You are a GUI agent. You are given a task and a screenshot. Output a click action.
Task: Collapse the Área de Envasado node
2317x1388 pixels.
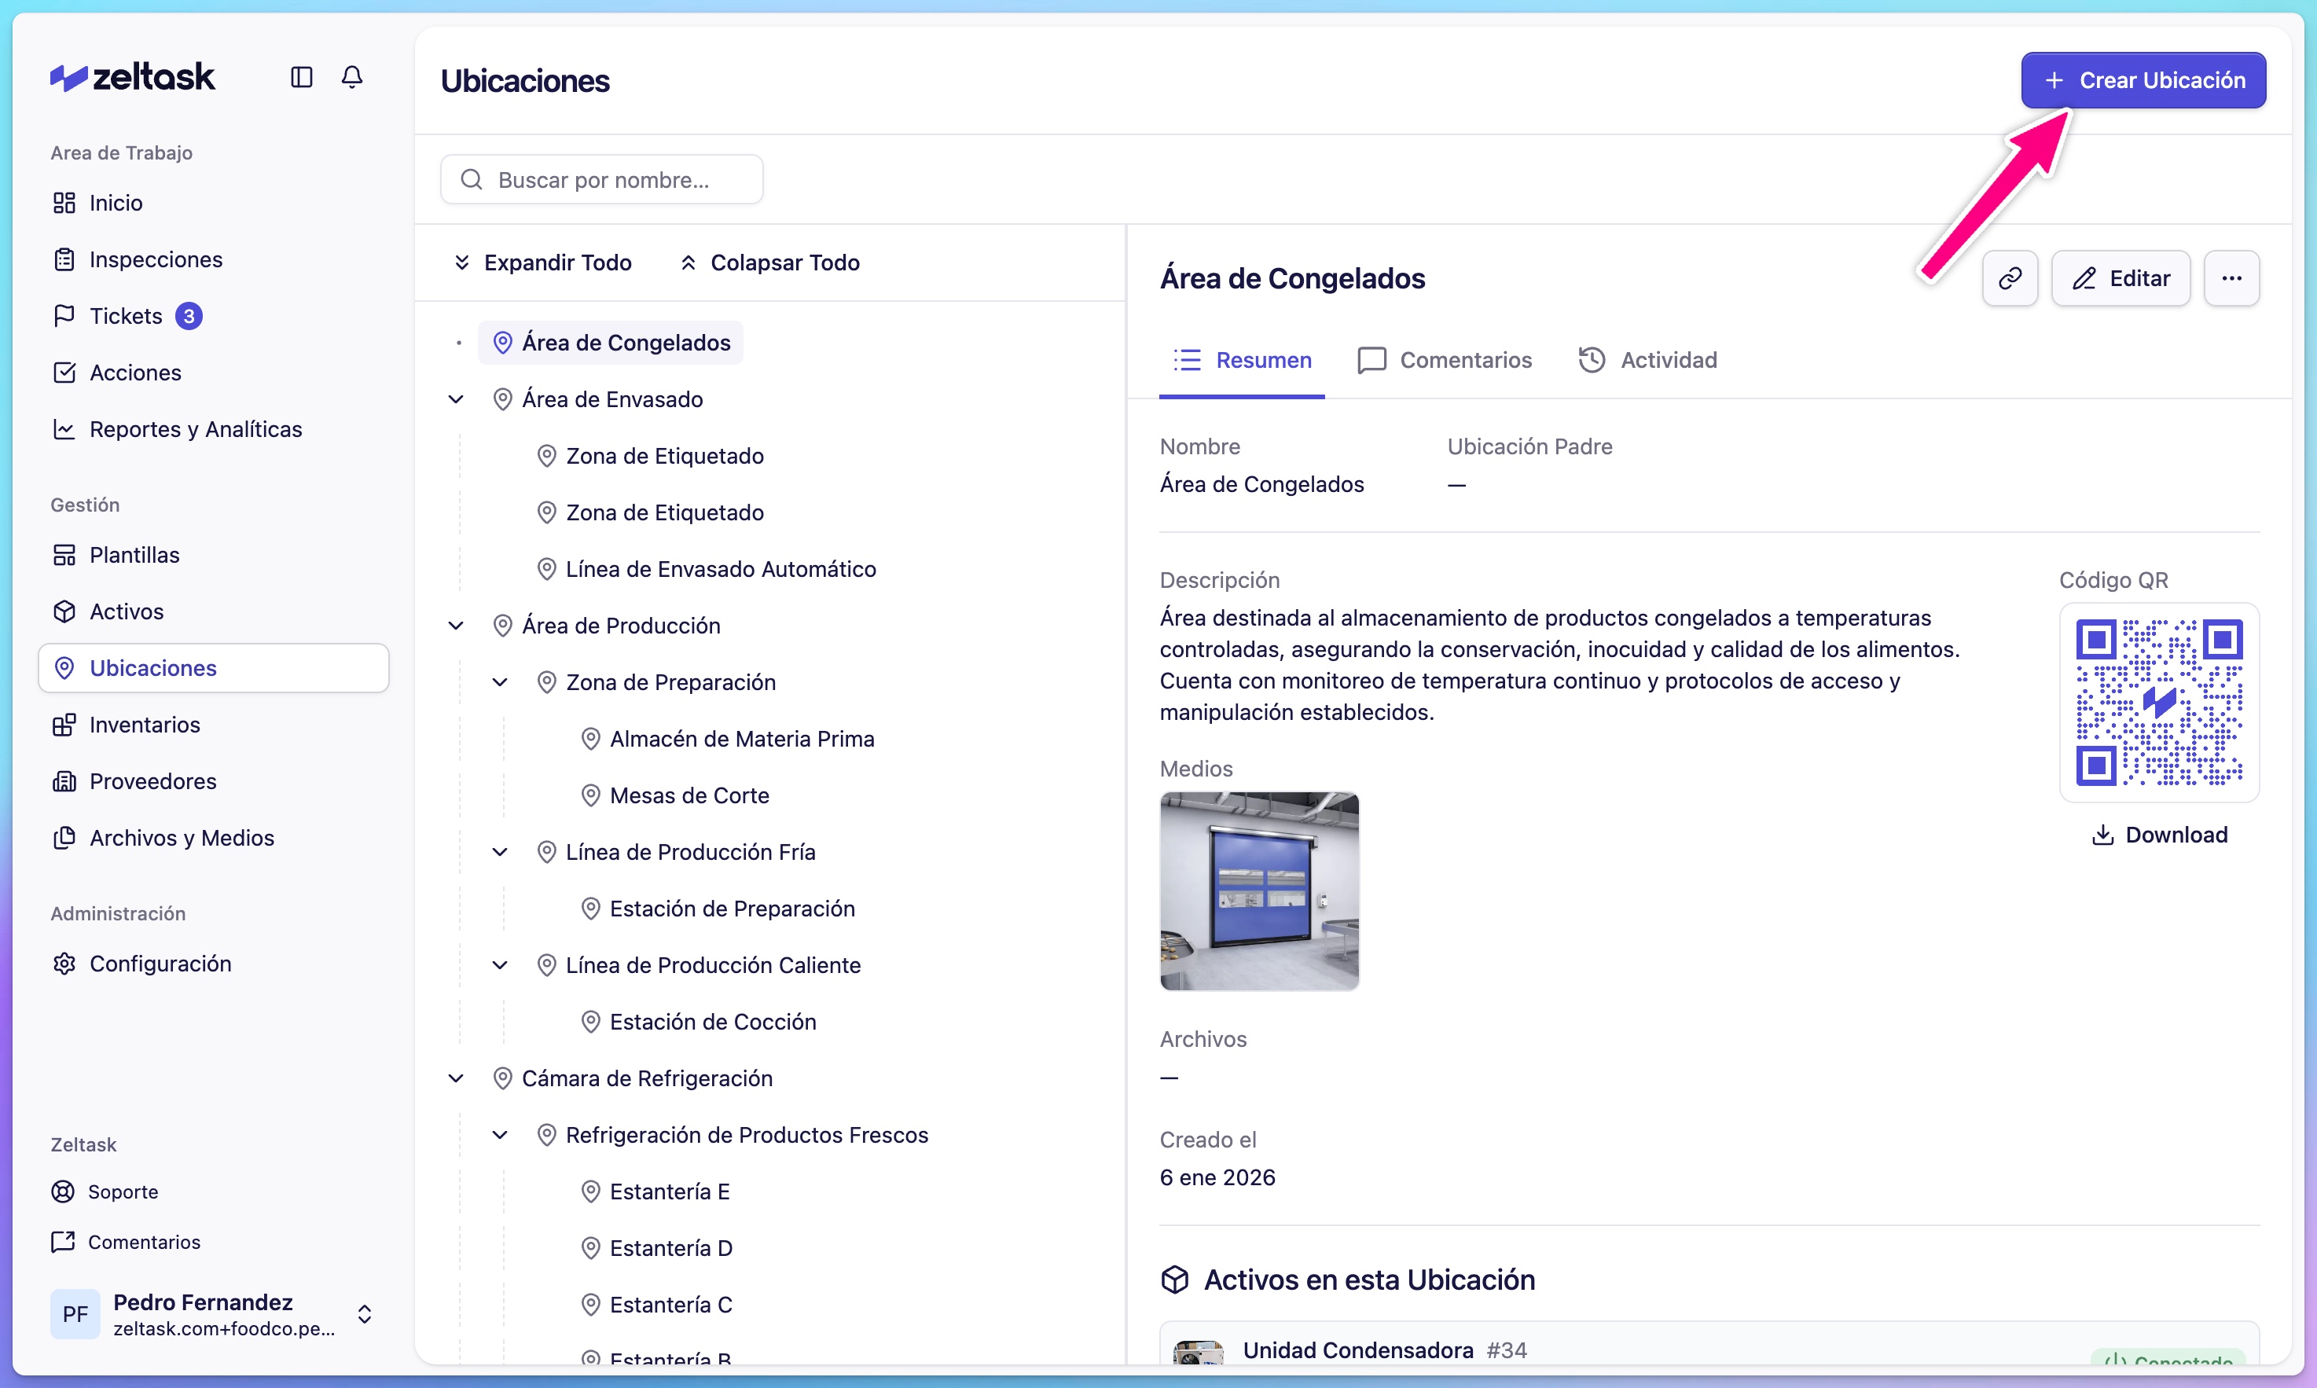[457, 399]
